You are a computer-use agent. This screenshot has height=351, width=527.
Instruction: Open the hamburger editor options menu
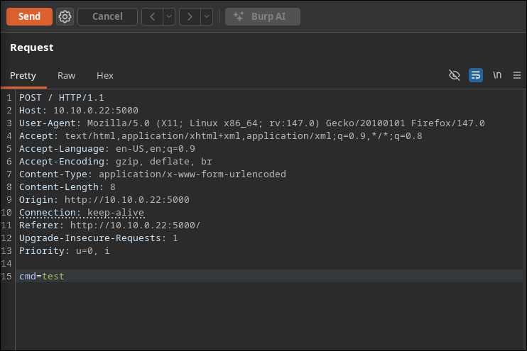[517, 75]
